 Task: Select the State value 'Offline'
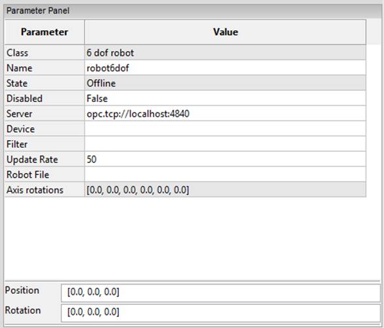click(225, 83)
